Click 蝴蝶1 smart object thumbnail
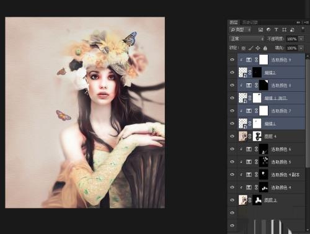The width and height of the screenshot is (310, 234). coord(243,124)
